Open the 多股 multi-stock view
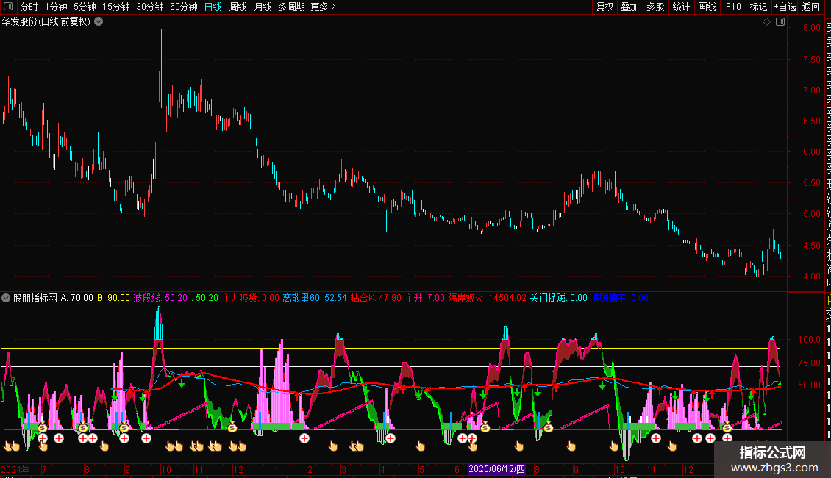This screenshot has height=478, width=831. 655,7
